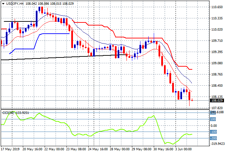The image size is (225, 153).
Task: Select the long black trendline
Action: pyautogui.click(x=51, y=58)
